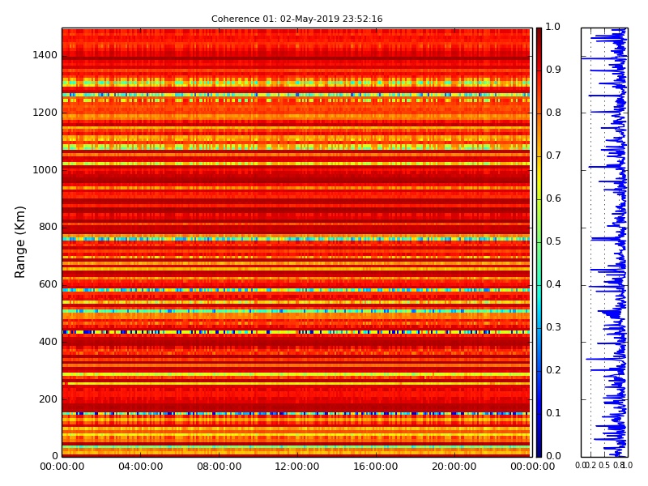Click the colorbar 0.4 label
Image resolution: width=648 pixels, height=486 pixels.
pos(553,284)
